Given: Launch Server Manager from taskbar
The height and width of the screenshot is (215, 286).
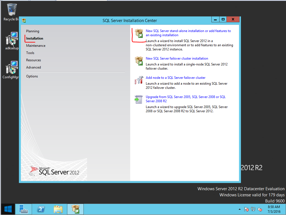Looking at the screenshot, I should [x=23, y=209].
